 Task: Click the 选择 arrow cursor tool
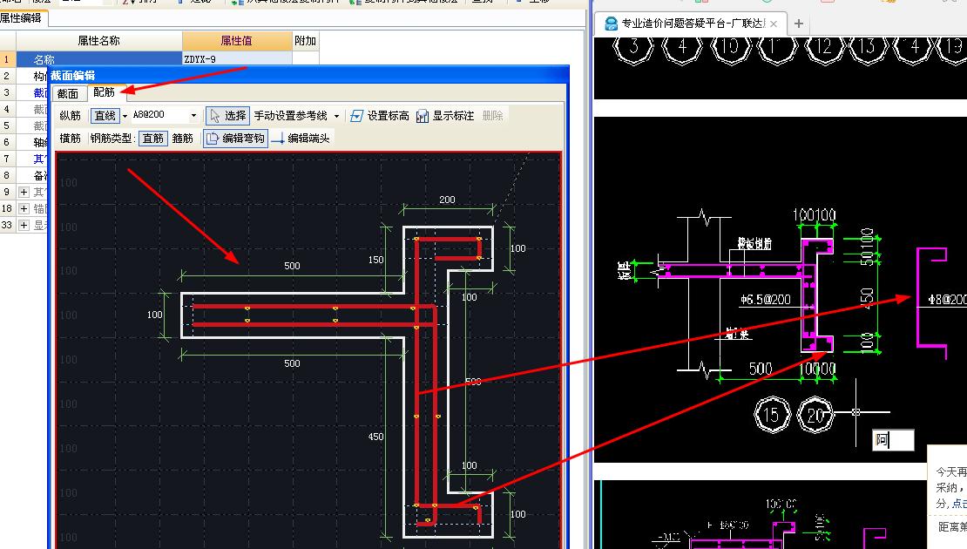(x=227, y=115)
